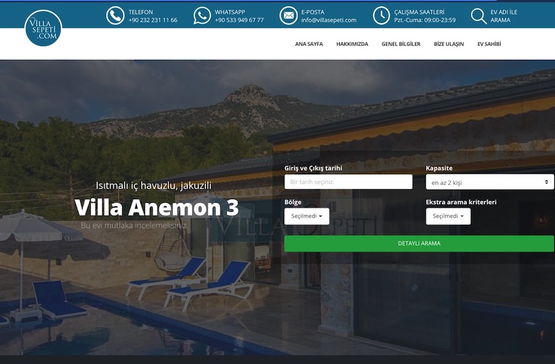Click the telephone handset icon
The image size is (555, 364).
click(x=115, y=16)
